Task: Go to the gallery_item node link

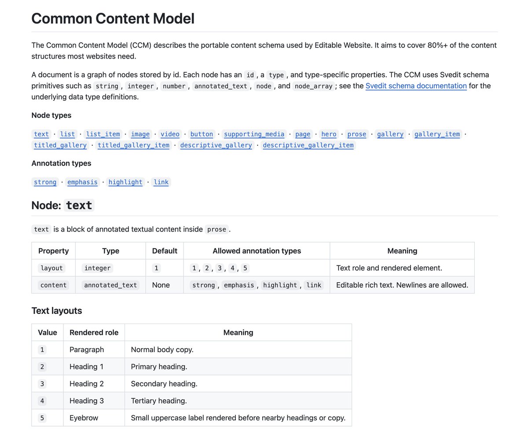Action: (x=437, y=134)
